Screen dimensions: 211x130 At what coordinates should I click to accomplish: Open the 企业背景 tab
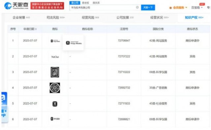coord(21,17)
